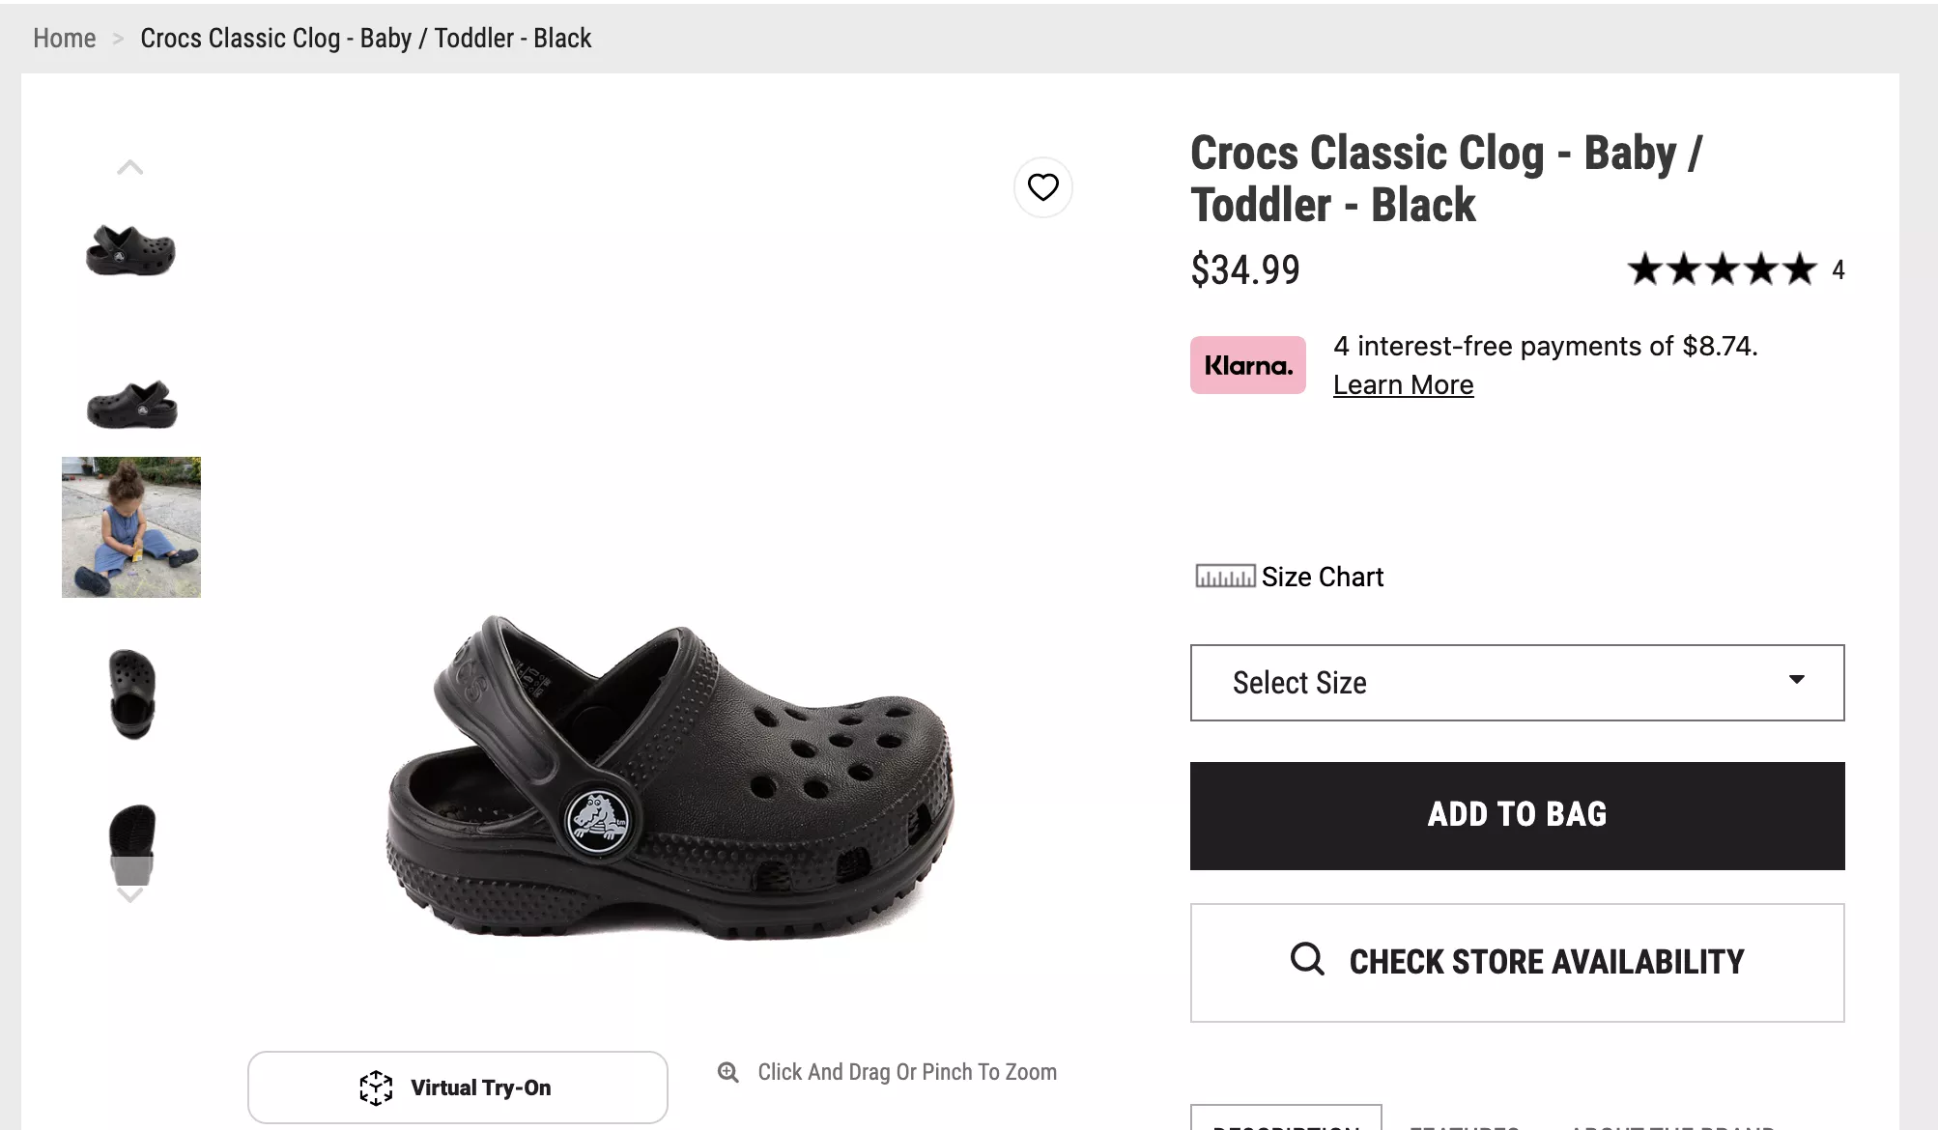This screenshot has height=1130, width=1938.
Task: Open the Features tab
Action: (x=1464, y=1122)
